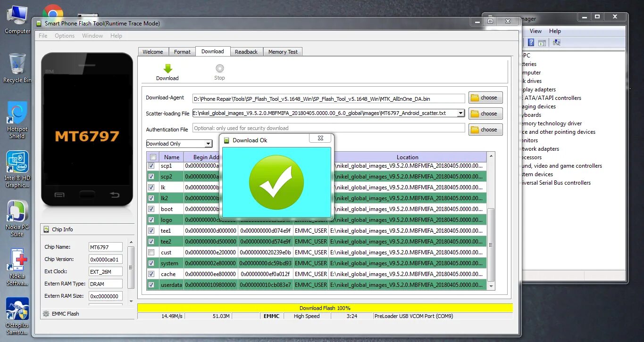The width and height of the screenshot is (644, 342).
Task: Click the Stop icon in the toolbar
Action: pyautogui.click(x=219, y=68)
